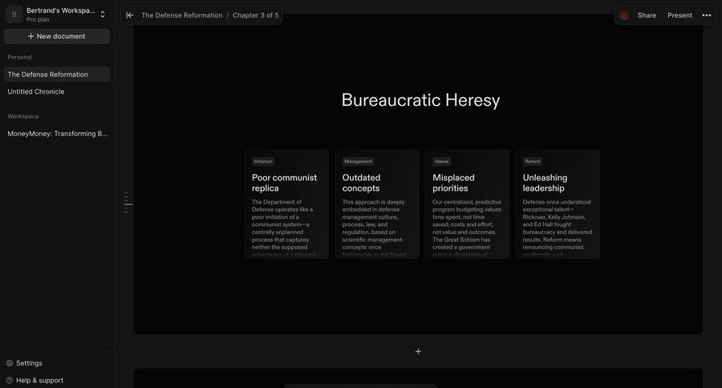The width and height of the screenshot is (722, 388).
Task: Click the plus icon to add a card
Action: click(418, 351)
